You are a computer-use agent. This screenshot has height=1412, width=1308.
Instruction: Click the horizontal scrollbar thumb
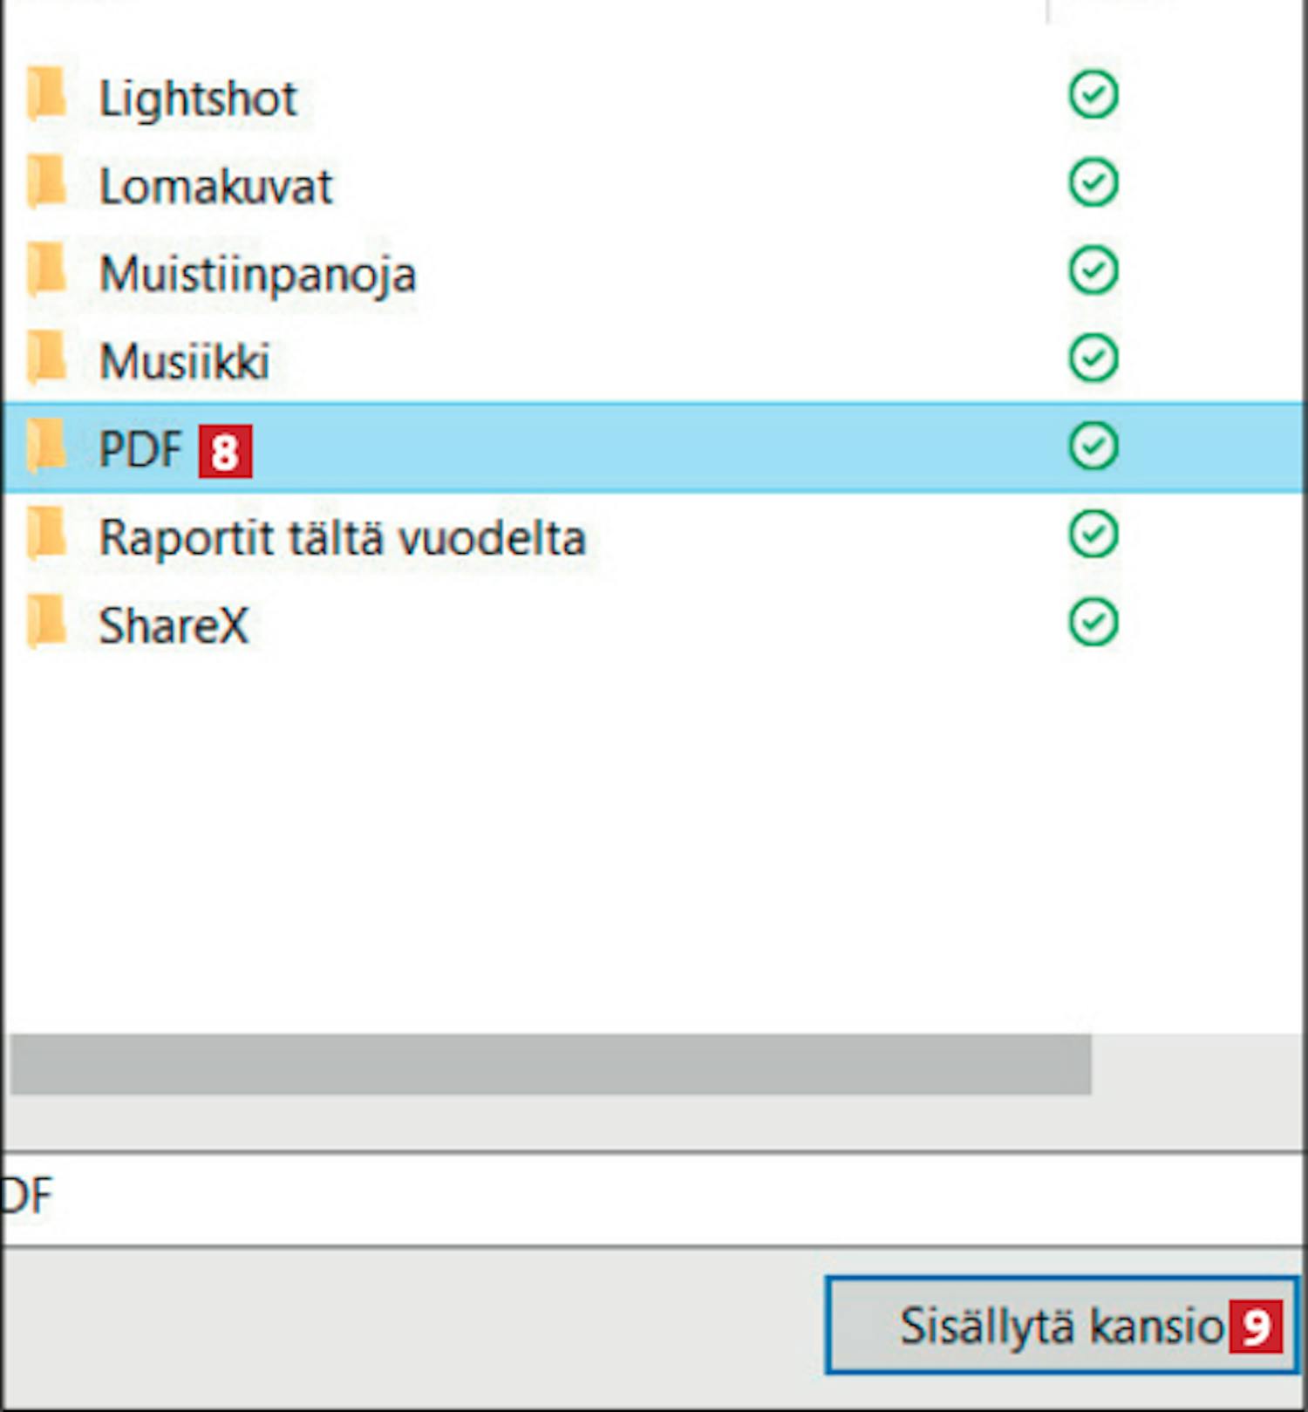pyautogui.click(x=549, y=1064)
